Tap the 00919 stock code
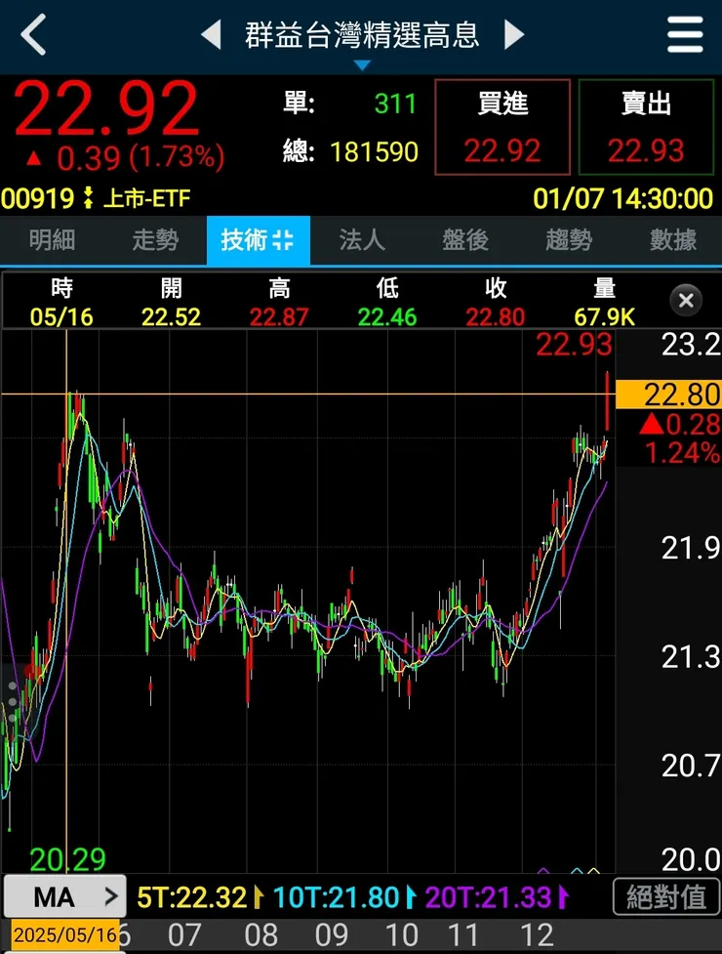Viewport: 722px width, 954px height. pyautogui.click(x=38, y=199)
